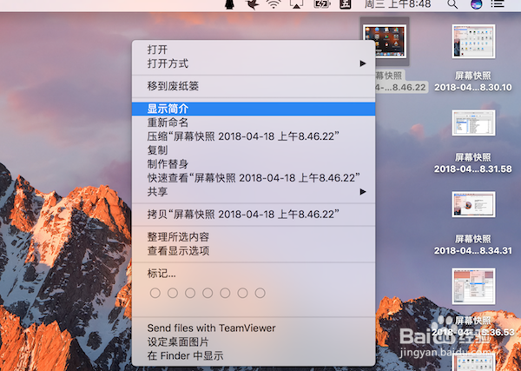Screen dimensions: 521x371
Task: Choose 显示简介 highlighted menu entry
Action: pos(254,109)
